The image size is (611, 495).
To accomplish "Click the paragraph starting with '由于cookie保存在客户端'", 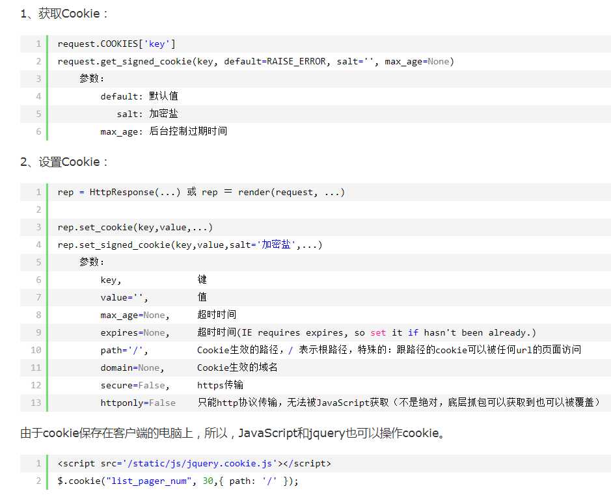I will click(x=233, y=433).
